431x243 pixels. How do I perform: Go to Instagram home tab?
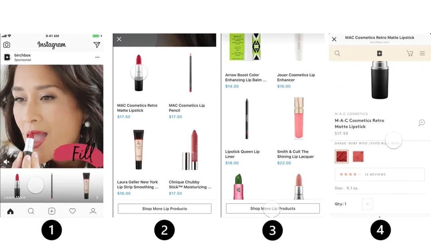pyautogui.click(x=10, y=211)
